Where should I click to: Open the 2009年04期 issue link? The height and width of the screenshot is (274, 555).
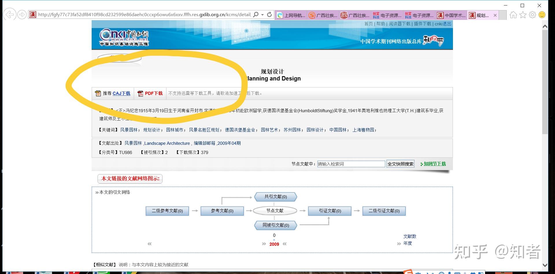[x=229, y=143]
